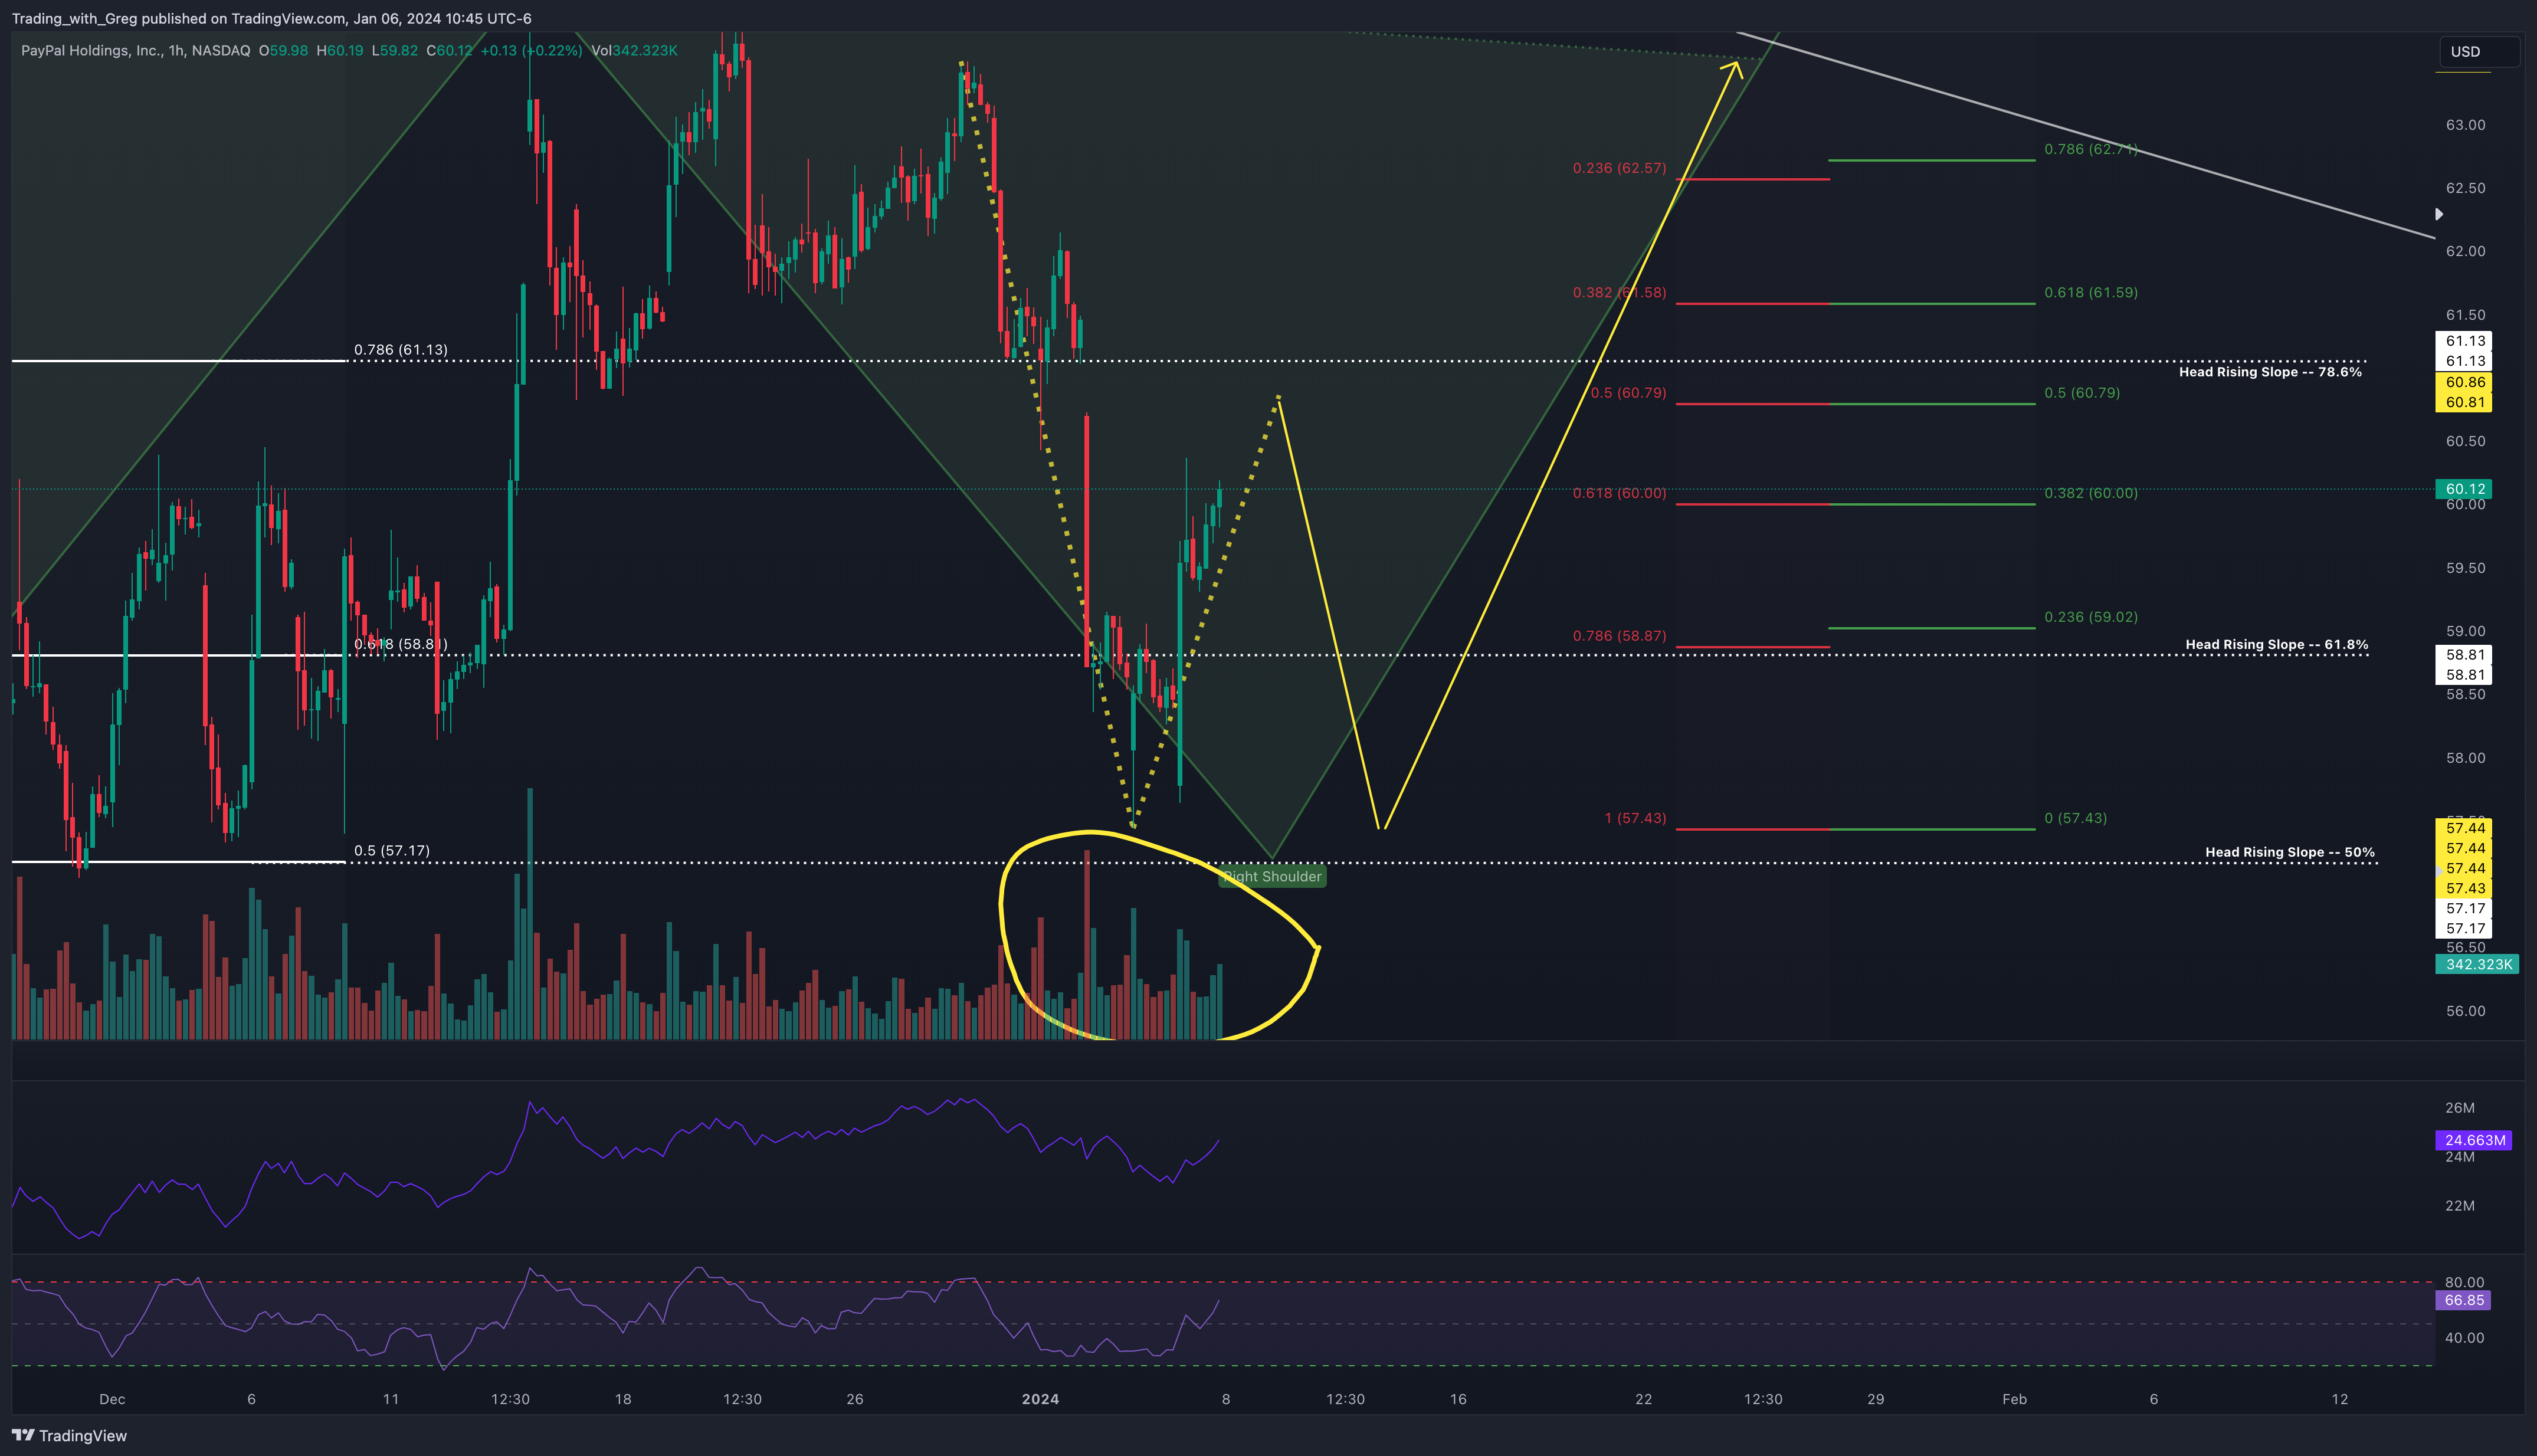Click the 22 date on time axis
2537x1456 pixels.
pyautogui.click(x=1643, y=1399)
